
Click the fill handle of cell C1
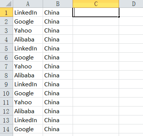coord(119,17)
